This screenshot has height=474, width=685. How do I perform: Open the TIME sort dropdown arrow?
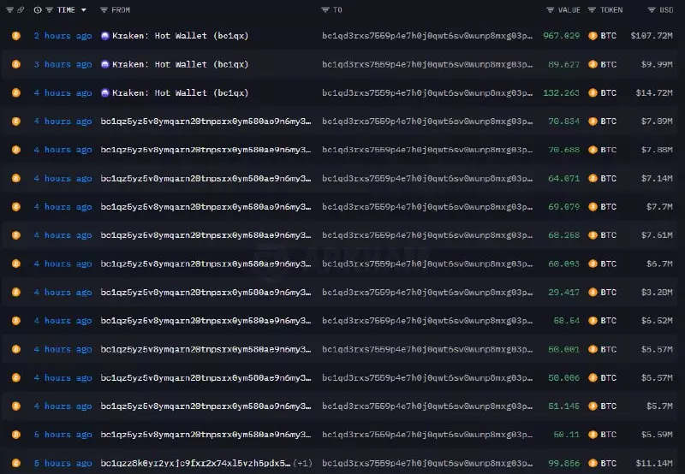tap(83, 10)
